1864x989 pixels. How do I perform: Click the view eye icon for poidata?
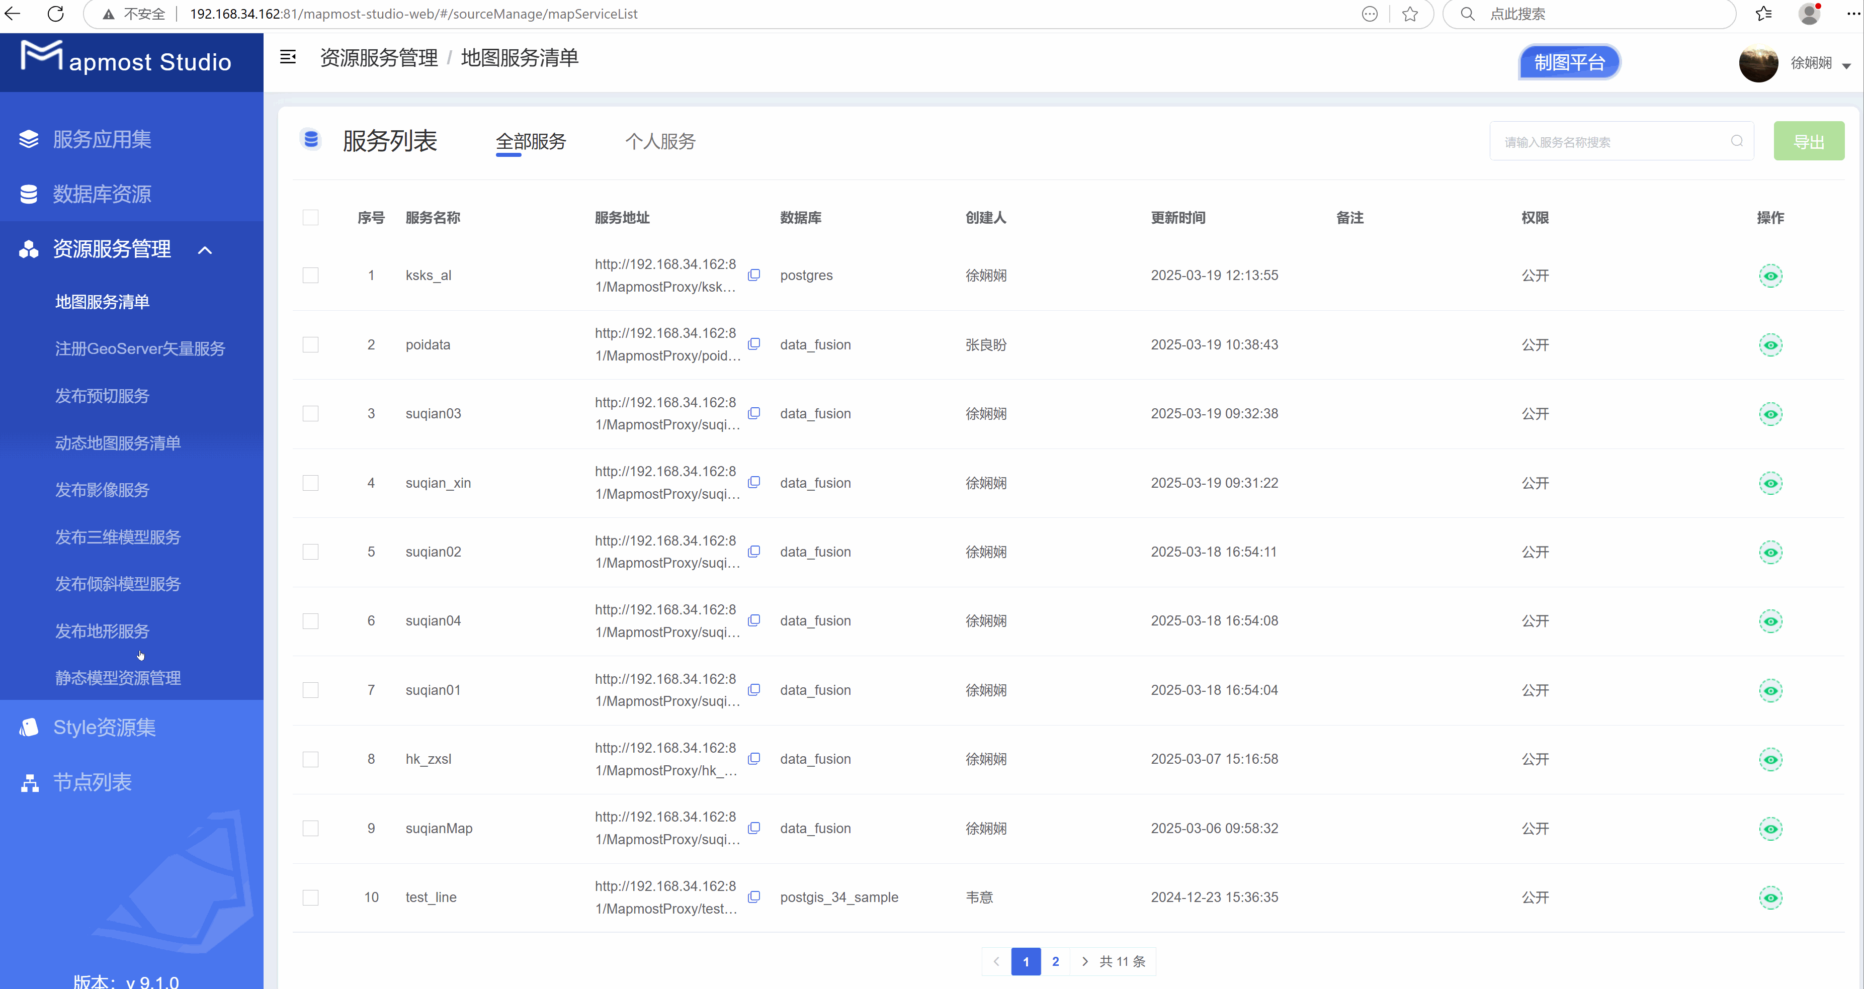coord(1770,344)
